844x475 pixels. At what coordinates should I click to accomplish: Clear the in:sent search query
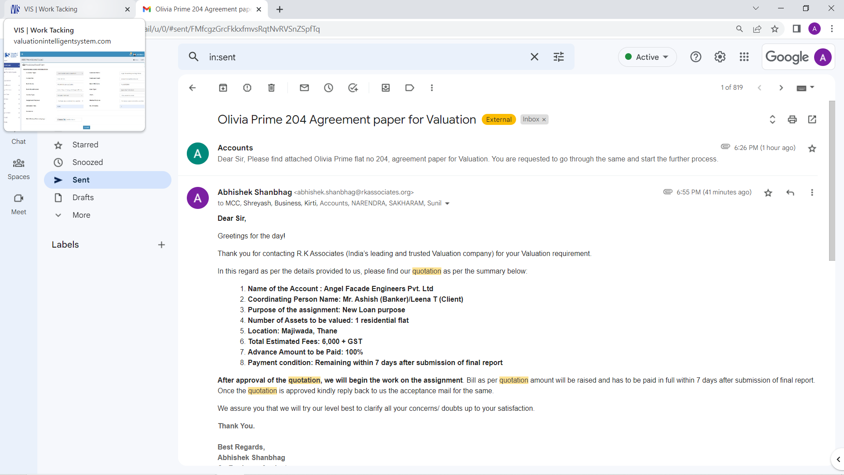534,57
